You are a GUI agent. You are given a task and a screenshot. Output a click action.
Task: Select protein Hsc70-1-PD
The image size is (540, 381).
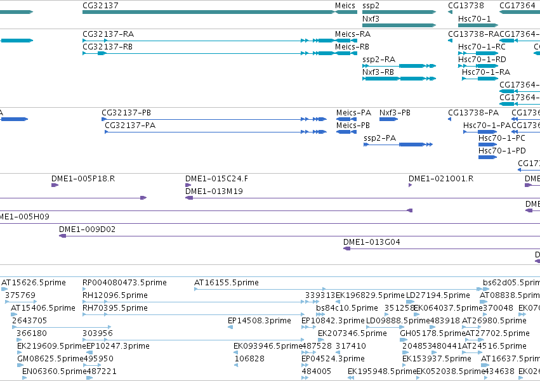click(x=488, y=157)
